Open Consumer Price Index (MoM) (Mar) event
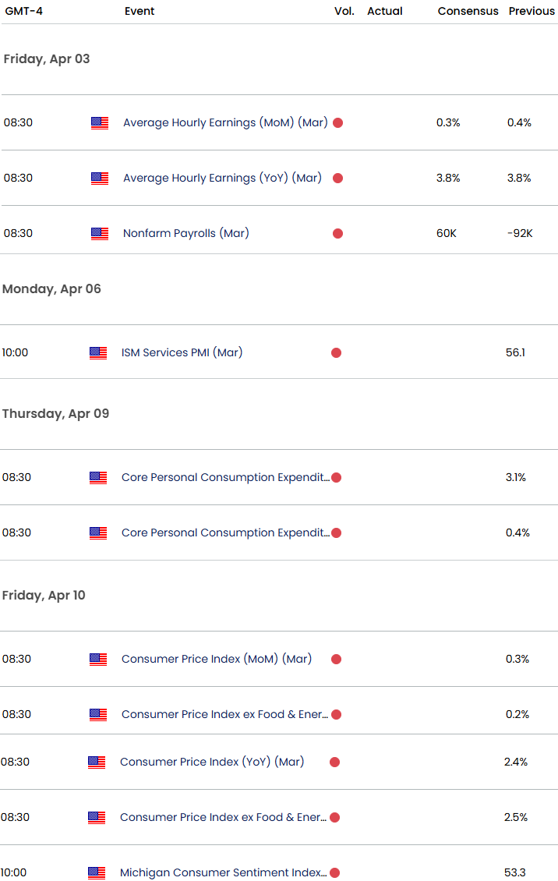The width and height of the screenshot is (558, 881). pos(217,659)
